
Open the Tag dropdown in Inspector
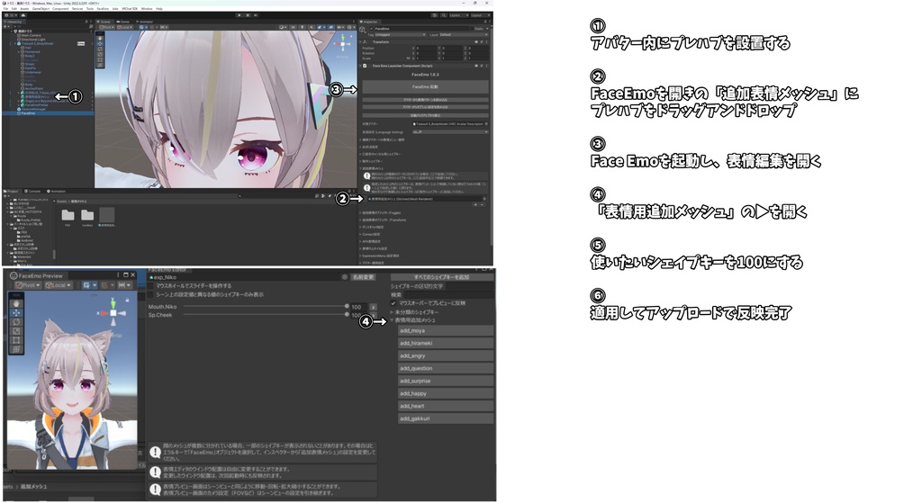(x=400, y=35)
